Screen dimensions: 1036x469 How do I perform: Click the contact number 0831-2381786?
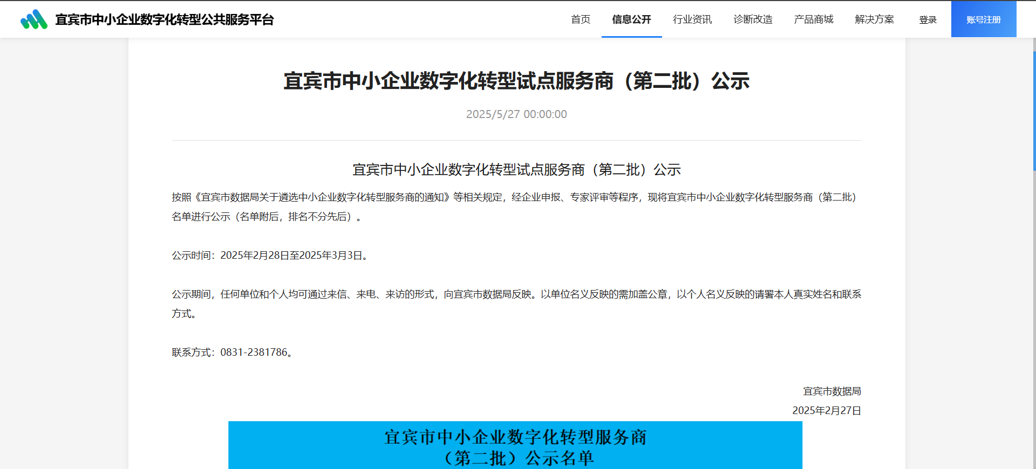tap(254, 353)
